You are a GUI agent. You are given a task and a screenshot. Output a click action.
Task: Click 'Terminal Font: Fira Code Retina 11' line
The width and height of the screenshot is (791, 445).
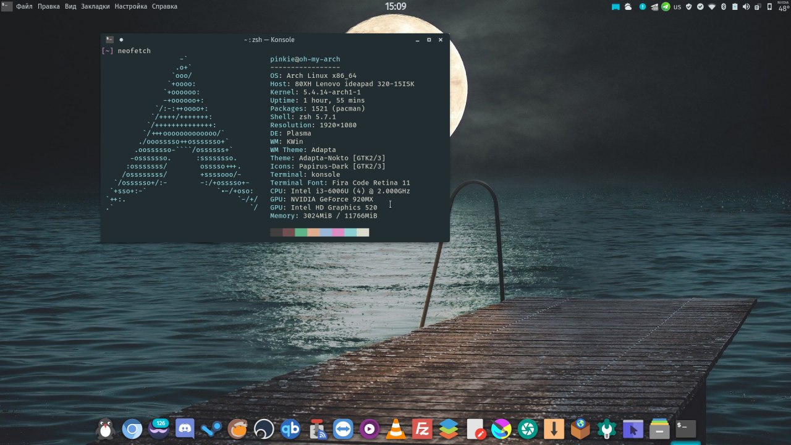(x=340, y=183)
